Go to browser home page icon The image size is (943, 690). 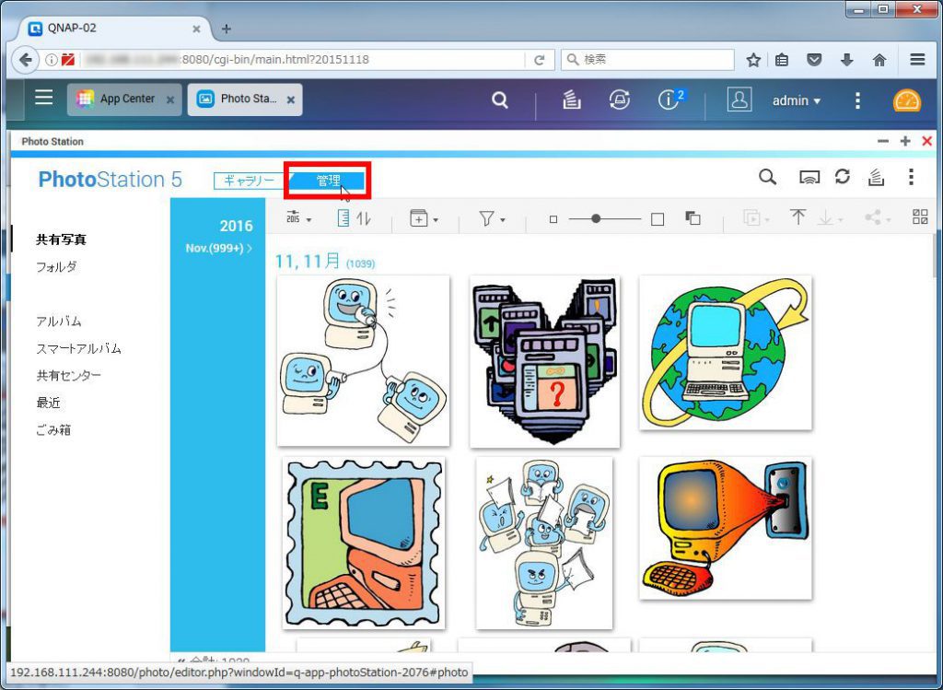pos(879,60)
